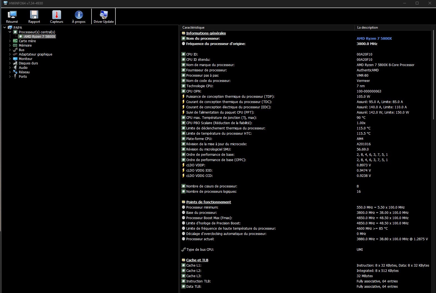Click the Informations générales heading

(206, 33)
